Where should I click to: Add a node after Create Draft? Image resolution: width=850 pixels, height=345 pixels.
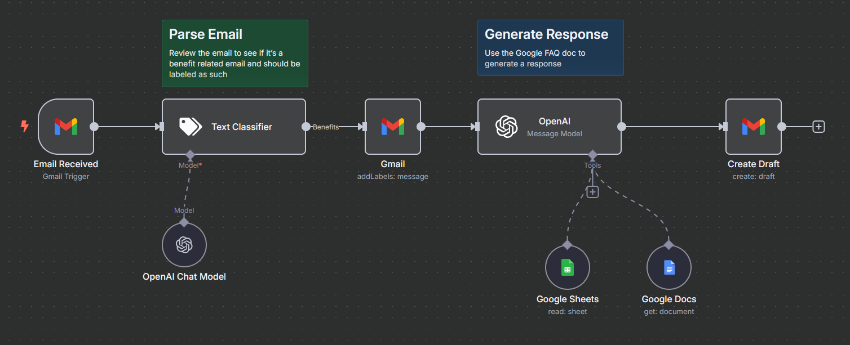[x=819, y=127]
